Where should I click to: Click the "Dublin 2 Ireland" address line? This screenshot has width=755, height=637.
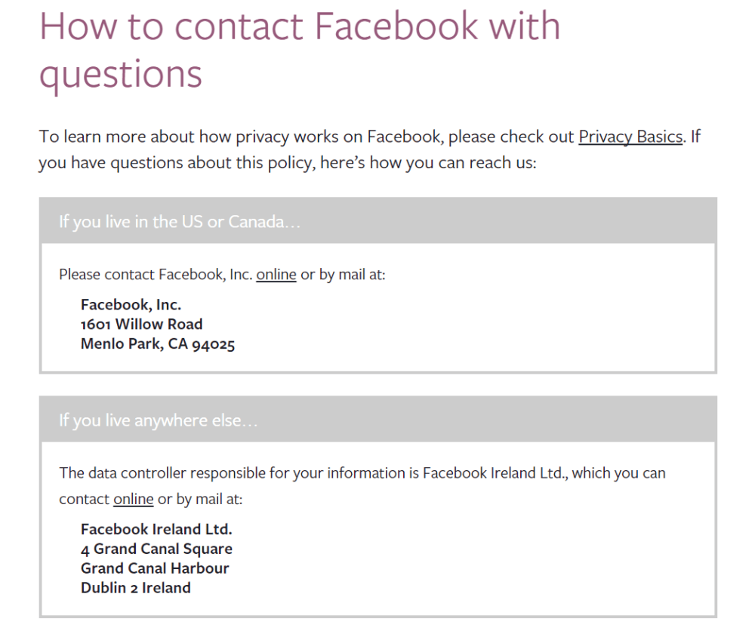136,588
